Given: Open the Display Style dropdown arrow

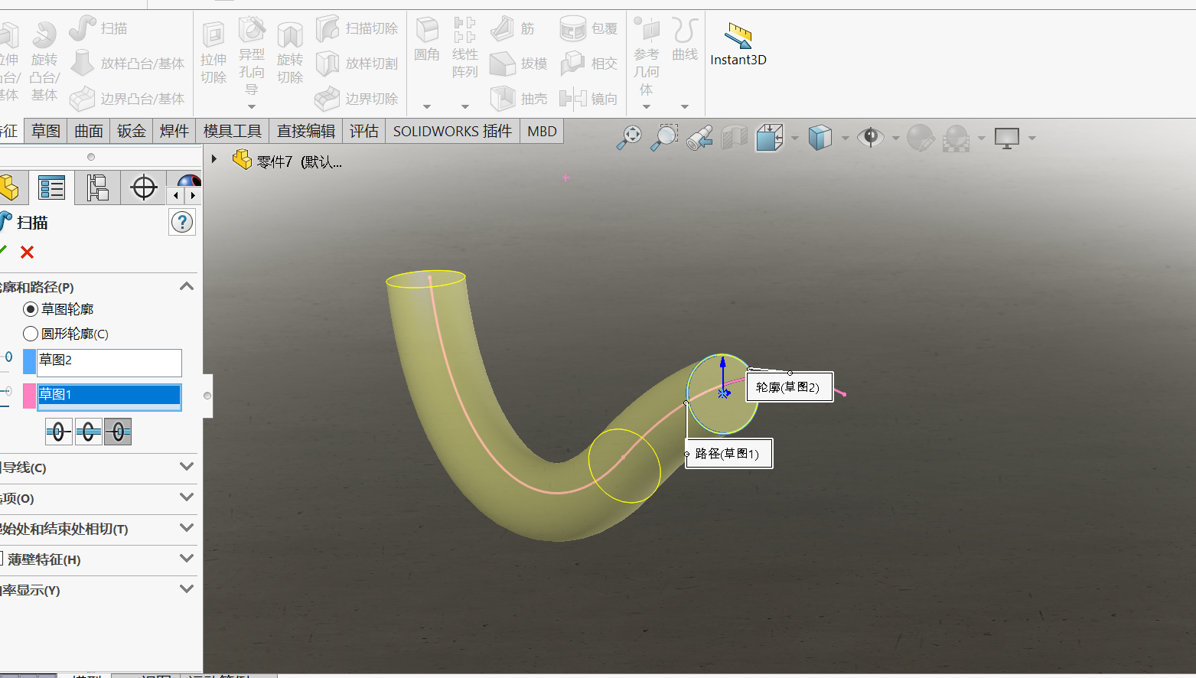Looking at the screenshot, I should click(846, 139).
